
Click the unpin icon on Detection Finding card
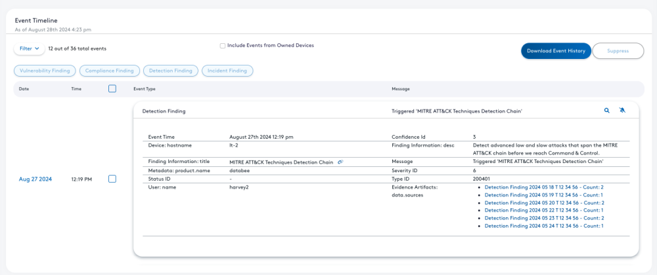(x=622, y=111)
